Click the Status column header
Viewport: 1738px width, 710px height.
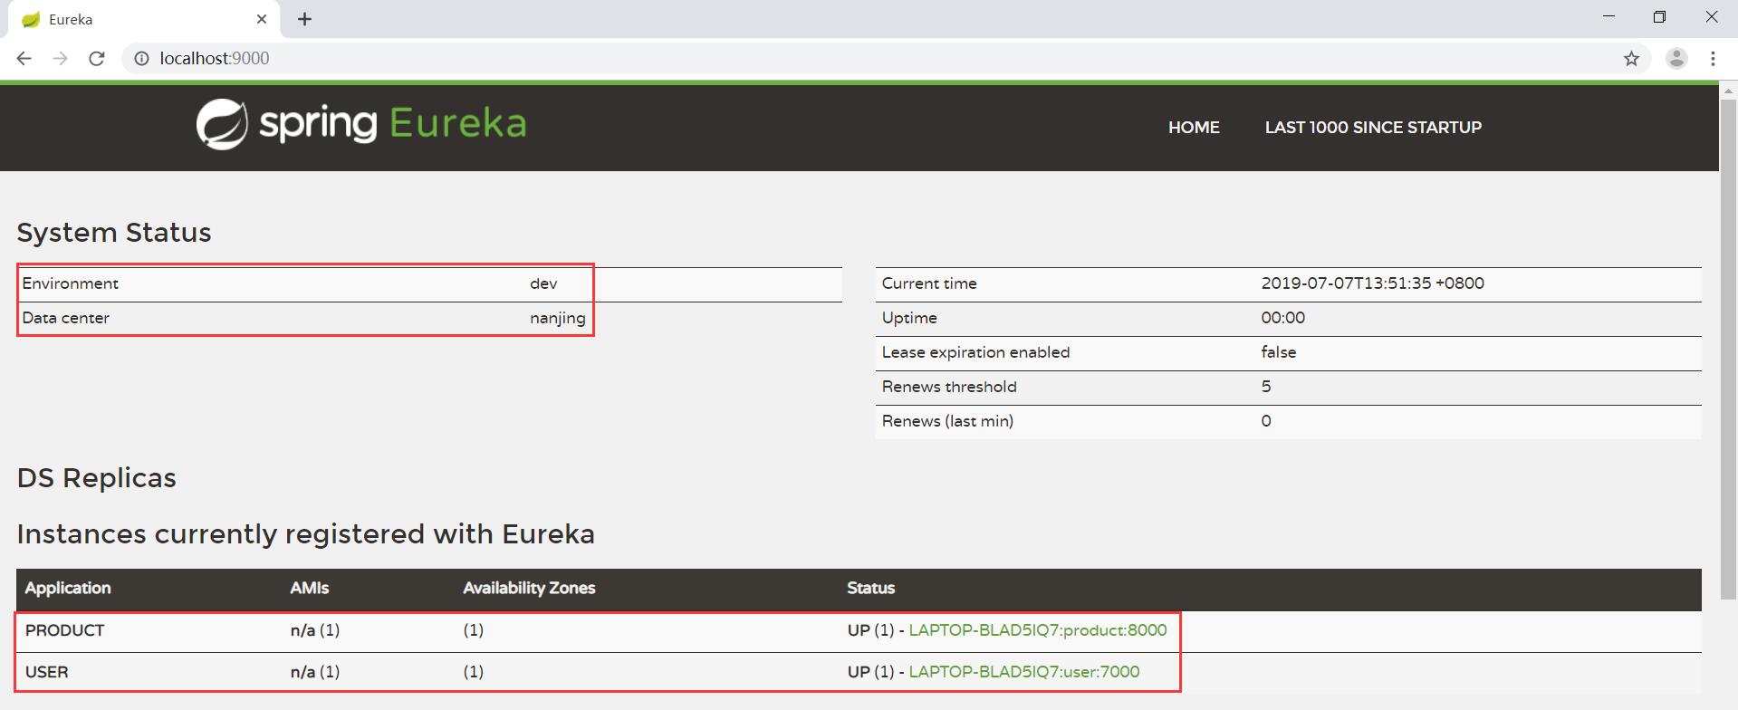click(x=870, y=589)
